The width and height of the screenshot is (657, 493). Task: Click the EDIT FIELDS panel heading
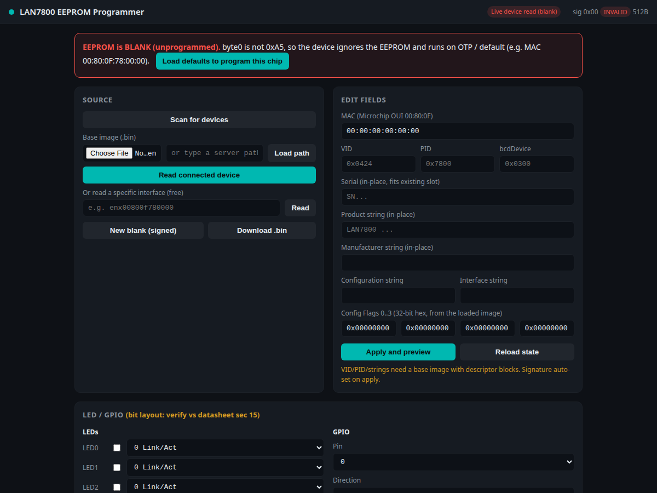(x=364, y=100)
